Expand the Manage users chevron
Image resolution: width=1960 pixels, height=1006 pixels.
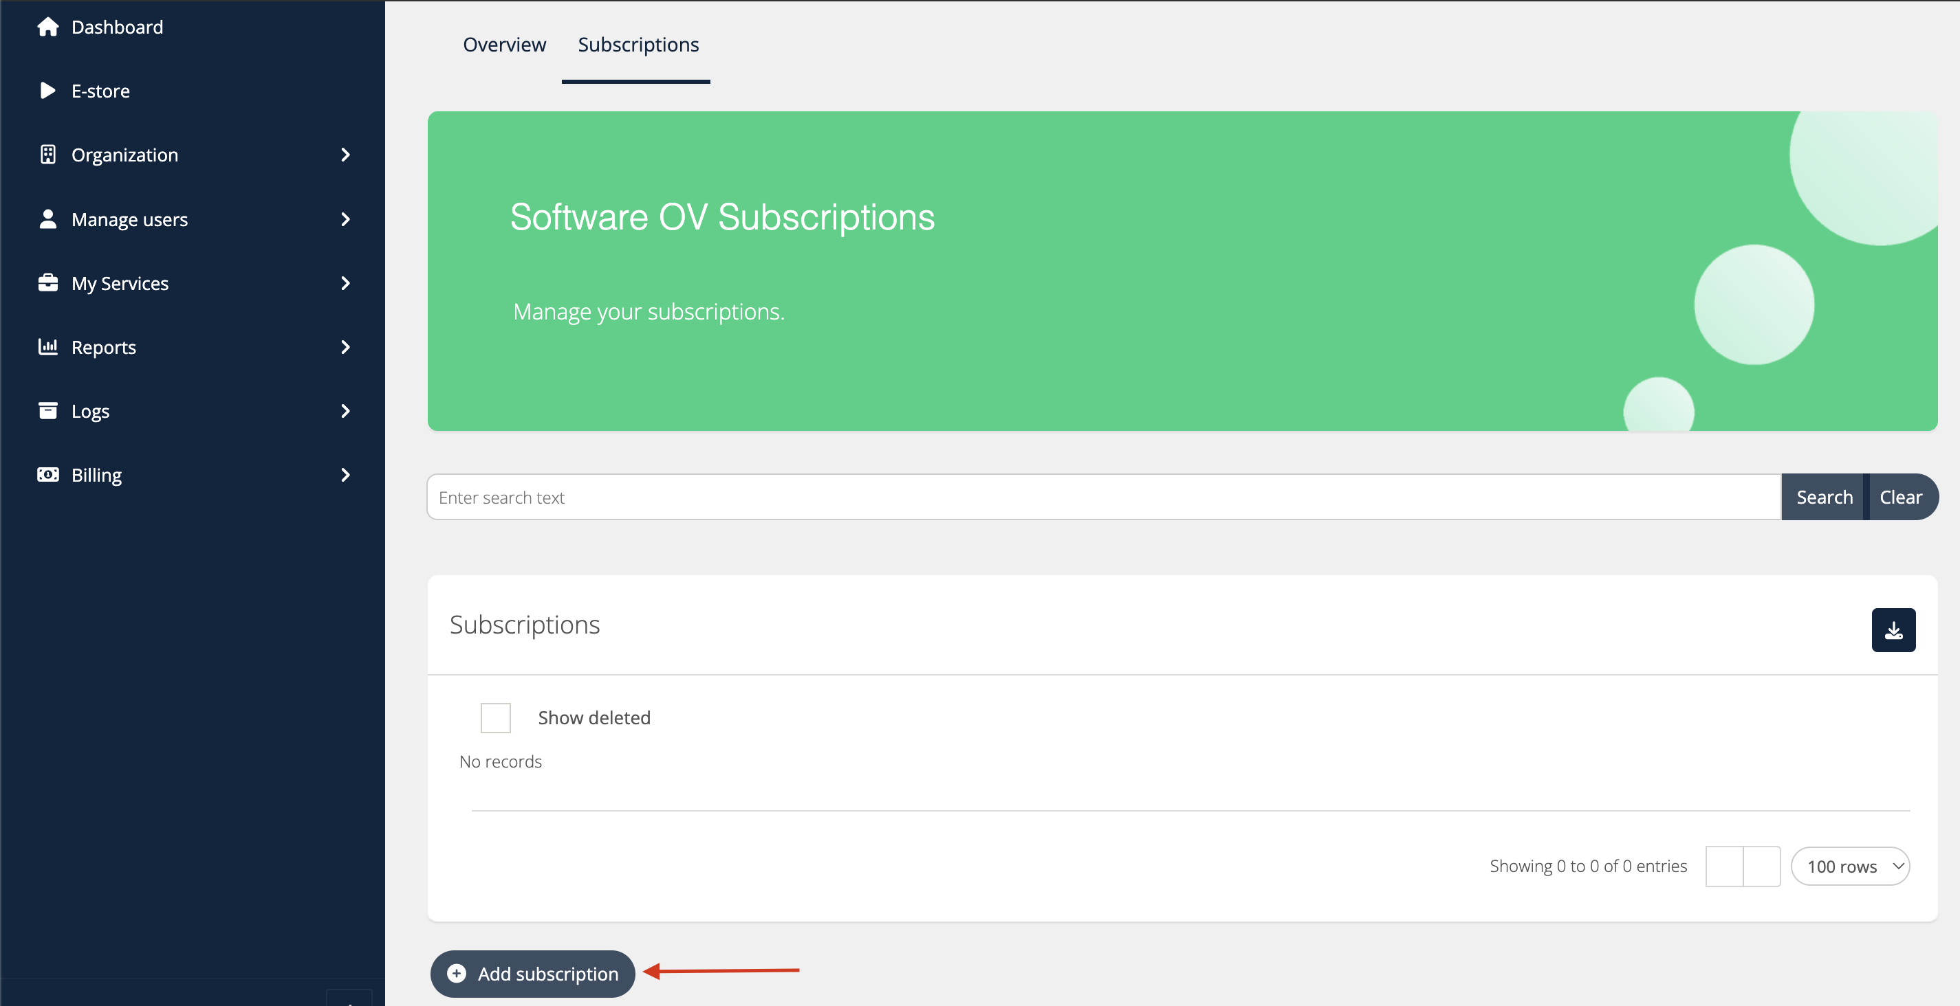point(345,219)
